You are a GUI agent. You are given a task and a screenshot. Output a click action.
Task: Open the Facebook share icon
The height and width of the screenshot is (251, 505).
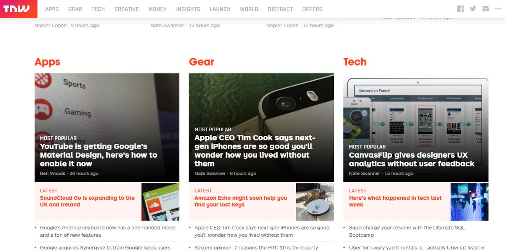coord(460,9)
